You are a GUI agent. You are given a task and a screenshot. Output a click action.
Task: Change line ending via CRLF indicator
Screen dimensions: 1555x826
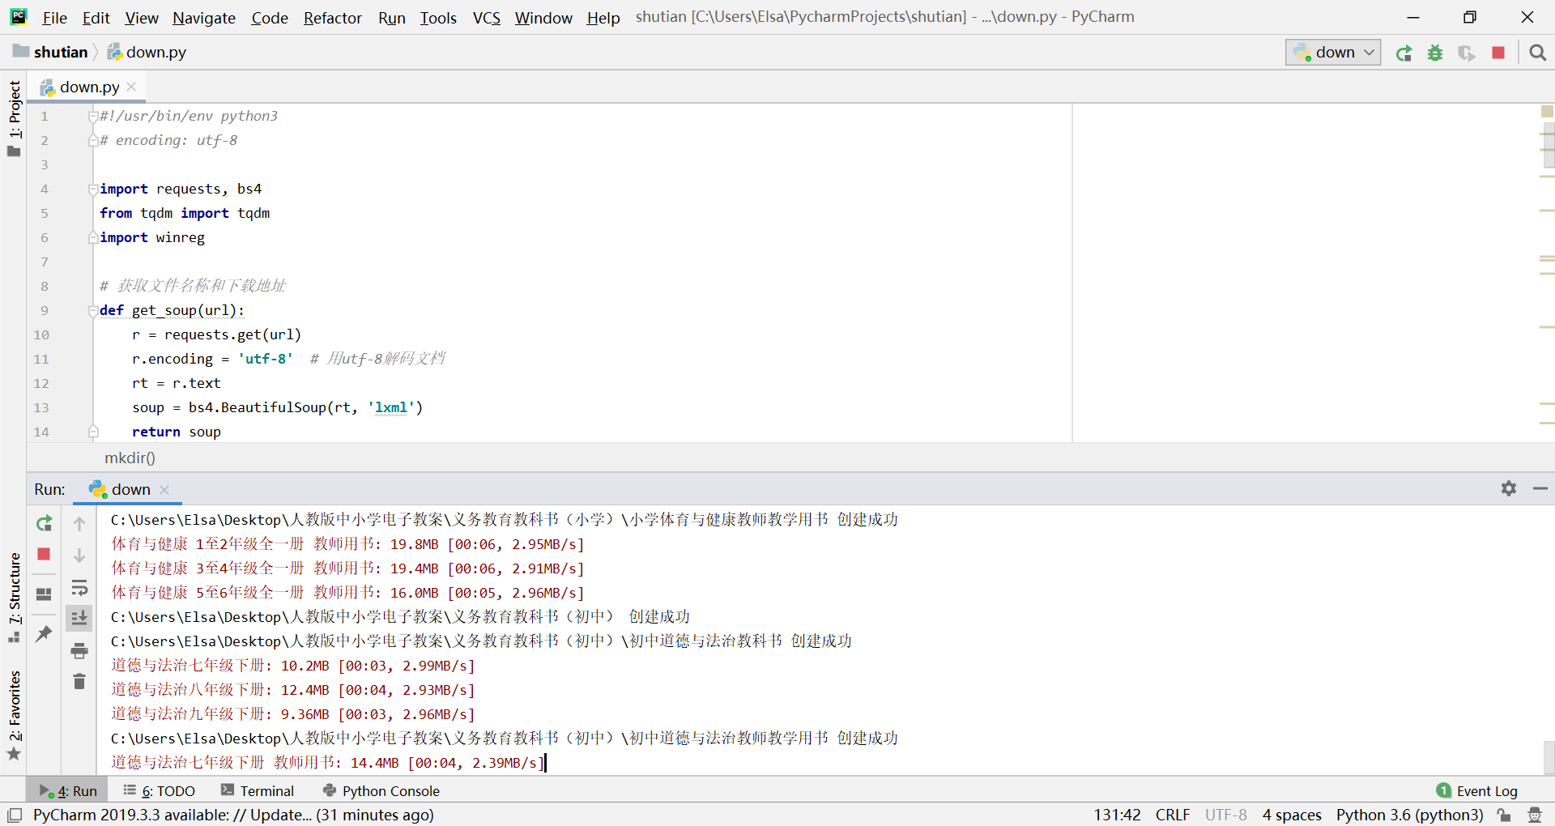point(1172,815)
